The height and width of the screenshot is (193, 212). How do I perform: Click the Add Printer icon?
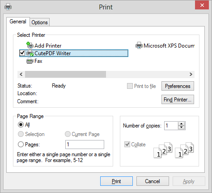coord(30,45)
